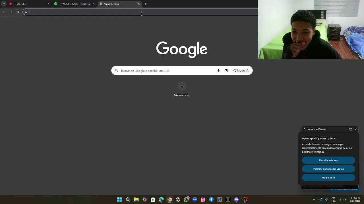The width and height of the screenshot is (364, 204).
Task: Reload the page with refresh icon
Action: (x=18, y=12)
